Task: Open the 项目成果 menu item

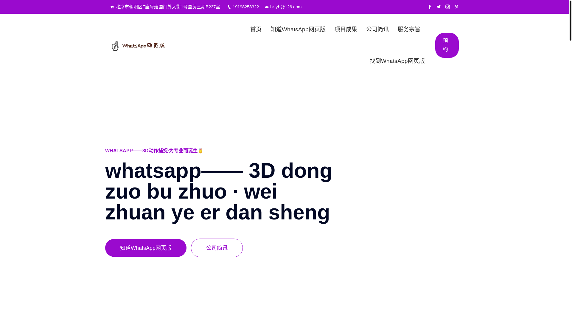Action: (x=346, y=29)
